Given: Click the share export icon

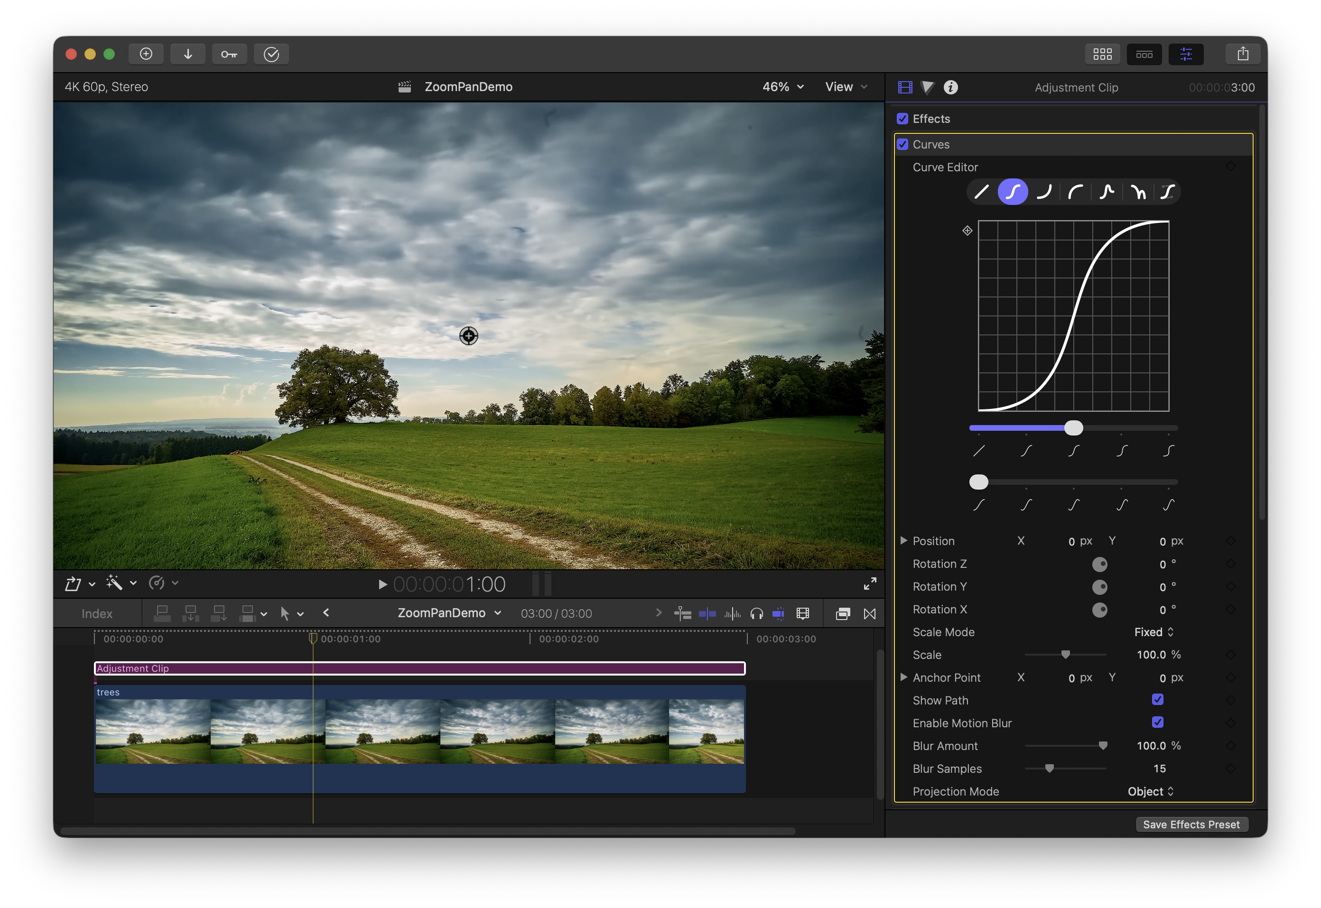Looking at the screenshot, I should pyautogui.click(x=1243, y=54).
